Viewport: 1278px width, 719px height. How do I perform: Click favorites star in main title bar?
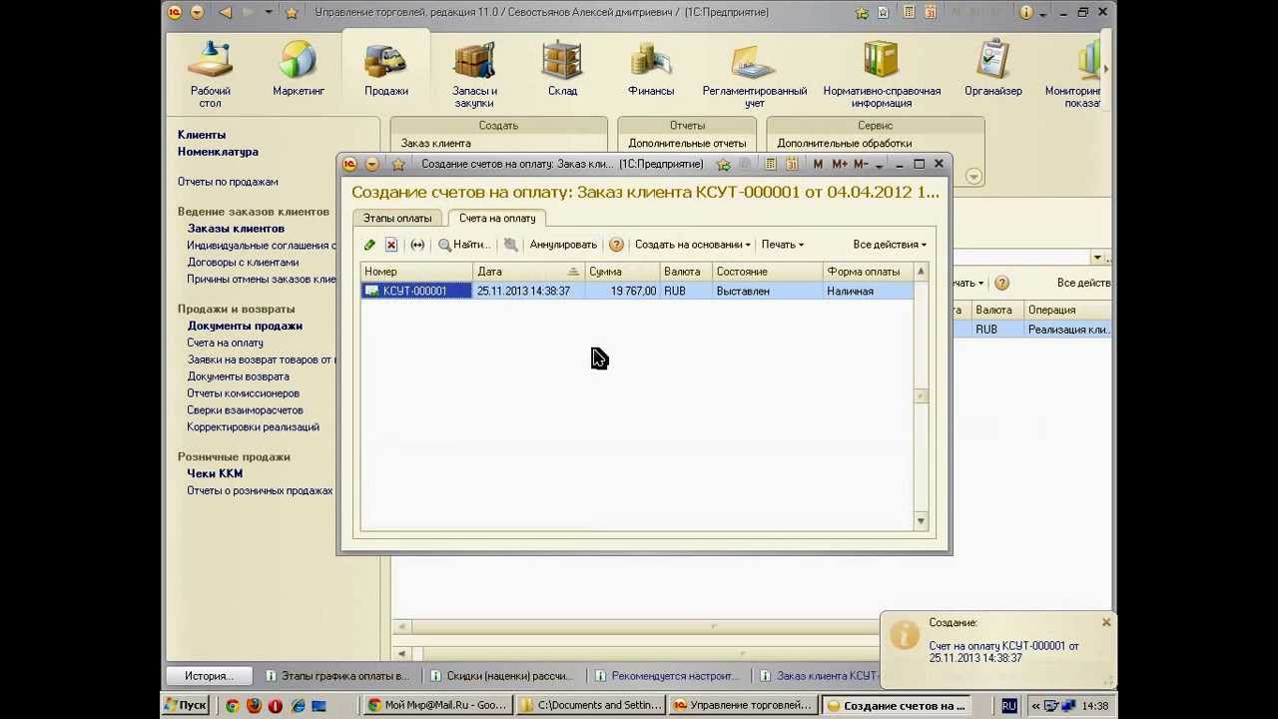coord(292,12)
